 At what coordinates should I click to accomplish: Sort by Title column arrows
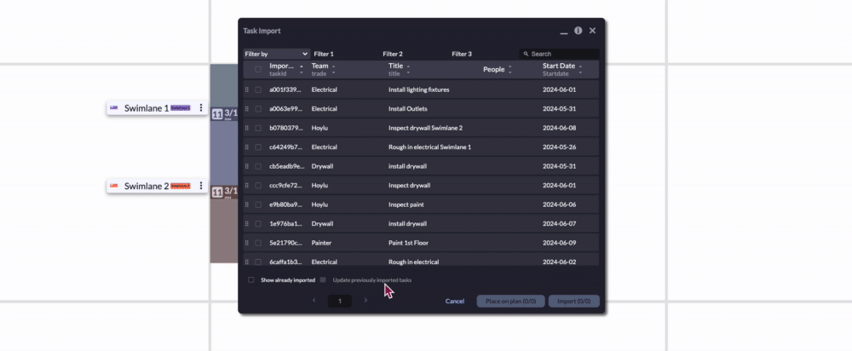tap(408, 70)
